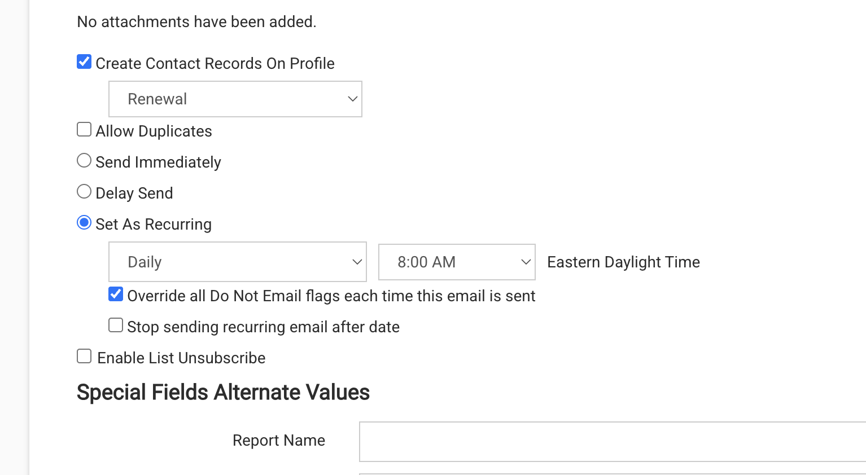Uncheck Create Contact Records On Profile

[x=84, y=61]
